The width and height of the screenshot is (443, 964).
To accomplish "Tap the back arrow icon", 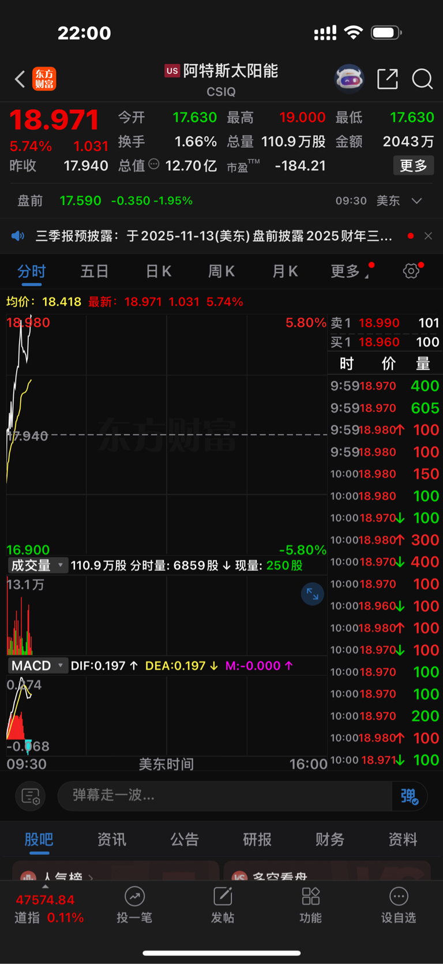I will tap(20, 79).
